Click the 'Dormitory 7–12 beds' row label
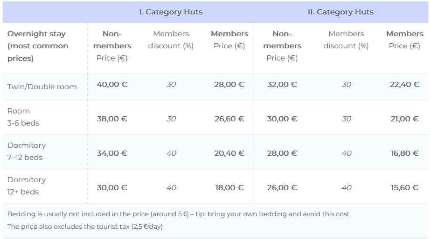Screen dimensions: 431x239 tap(27, 152)
